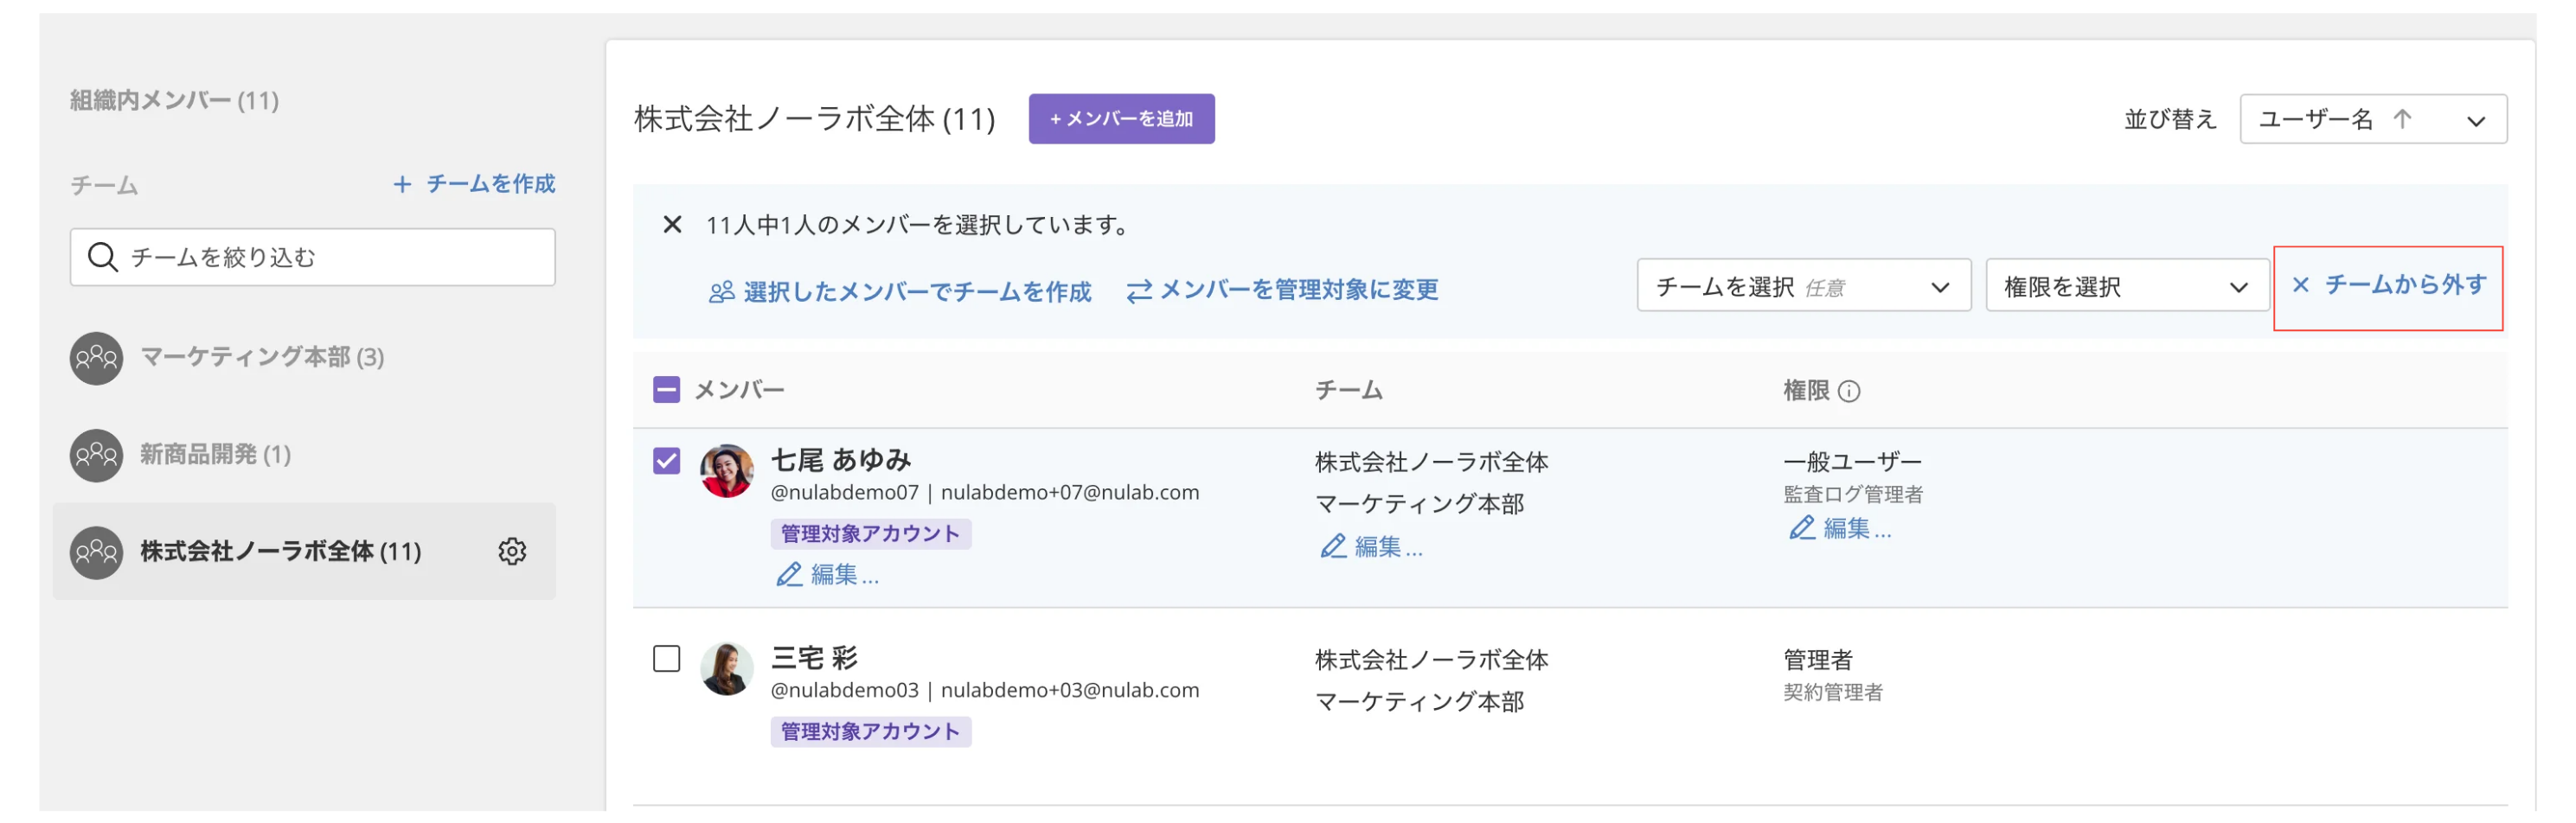Image resolution: width=2576 pixels, height=823 pixels.
Task: Click the +メンバーを追加 button
Action: tap(1121, 119)
